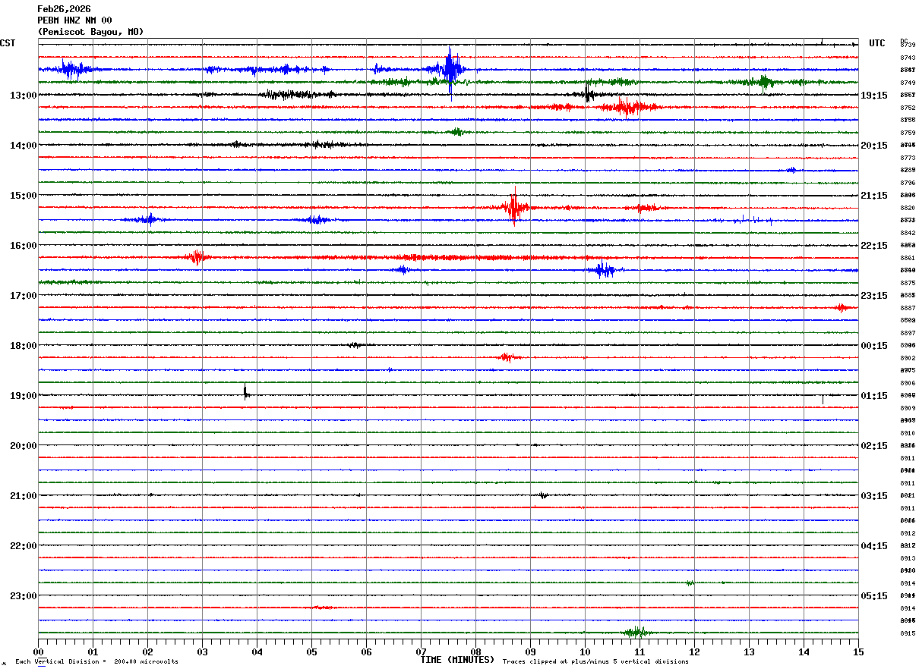Screen dimensions: 919x672
Task: Select the 23:00 CST row label
Action: (23, 596)
